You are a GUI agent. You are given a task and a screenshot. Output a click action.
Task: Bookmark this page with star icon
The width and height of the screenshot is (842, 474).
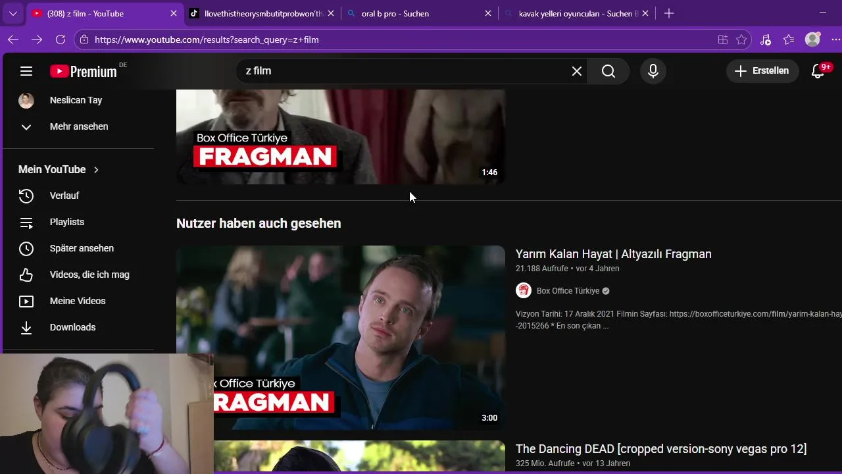pyautogui.click(x=741, y=39)
